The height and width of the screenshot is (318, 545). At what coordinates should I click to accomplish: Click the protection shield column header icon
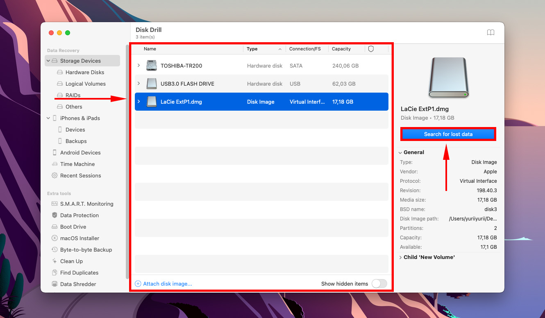(371, 49)
